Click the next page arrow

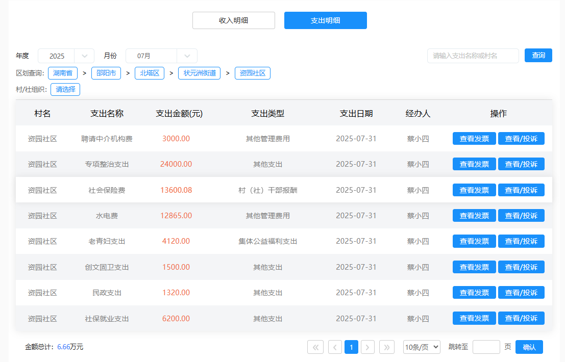(368, 347)
